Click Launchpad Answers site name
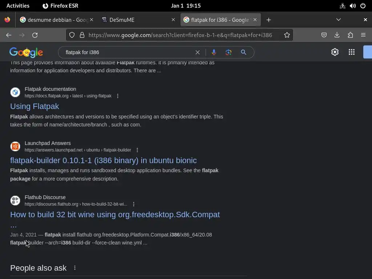 click(48, 143)
